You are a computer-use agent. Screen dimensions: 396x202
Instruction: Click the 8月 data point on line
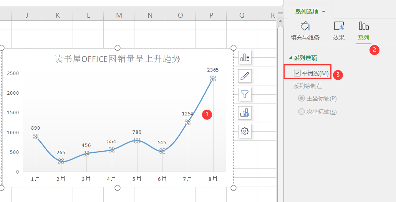(x=213, y=78)
